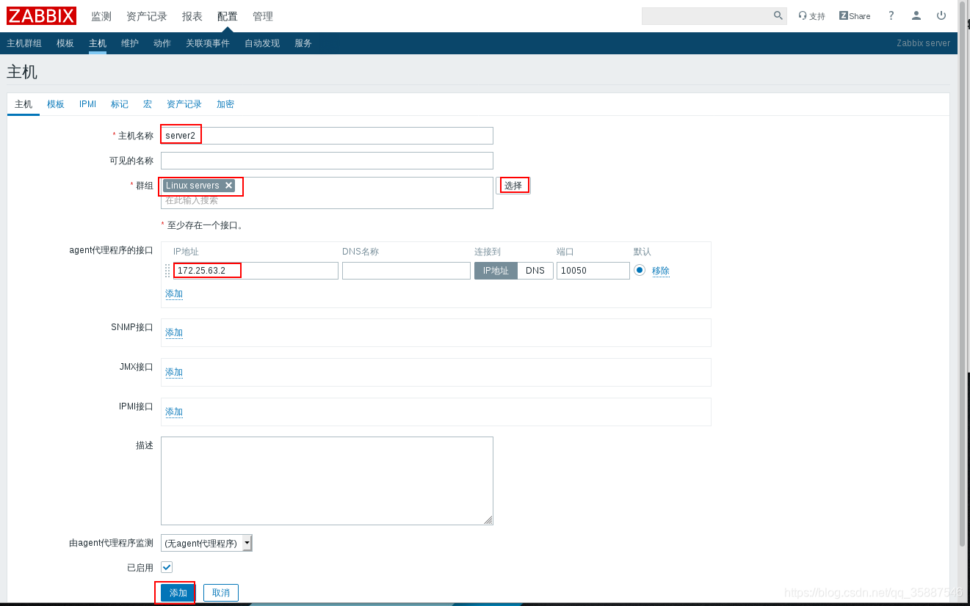The height and width of the screenshot is (606, 970).
Task: Add an IPMI interface
Action: [x=174, y=412]
